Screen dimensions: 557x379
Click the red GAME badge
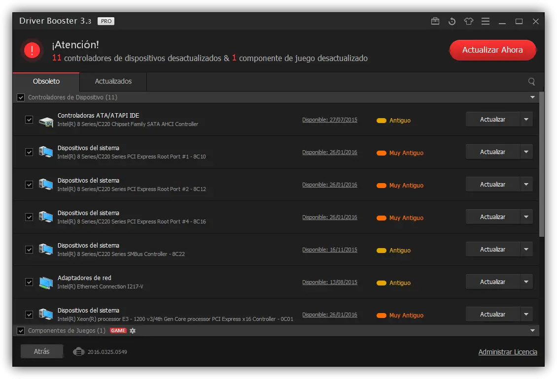pyautogui.click(x=118, y=331)
